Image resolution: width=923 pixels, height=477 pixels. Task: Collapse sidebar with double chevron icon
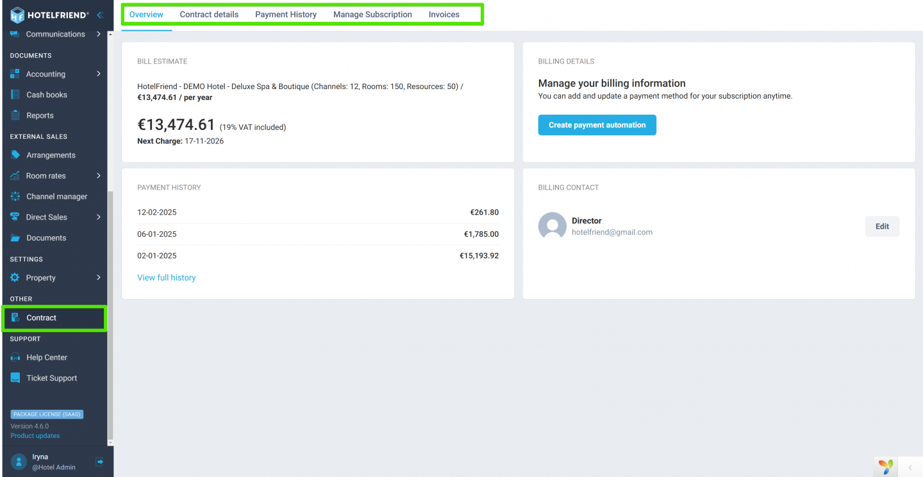point(100,15)
